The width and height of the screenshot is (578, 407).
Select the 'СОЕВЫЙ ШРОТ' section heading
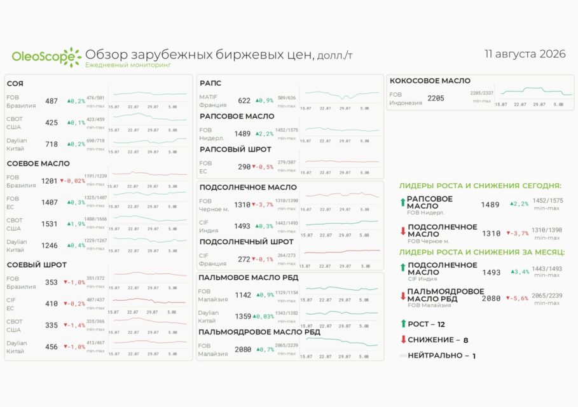tap(37, 265)
